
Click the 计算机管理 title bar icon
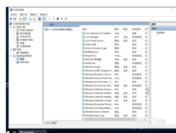[11, 10]
